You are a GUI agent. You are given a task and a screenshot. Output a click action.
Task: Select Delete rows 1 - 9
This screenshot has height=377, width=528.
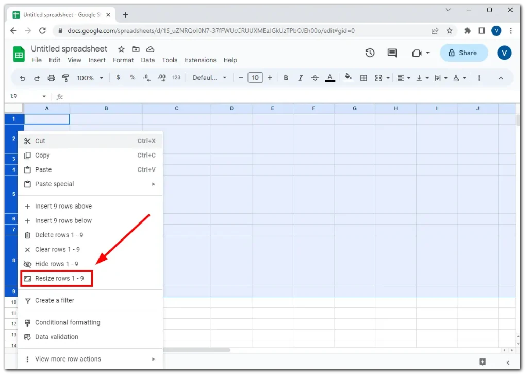(x=90, y=235)
